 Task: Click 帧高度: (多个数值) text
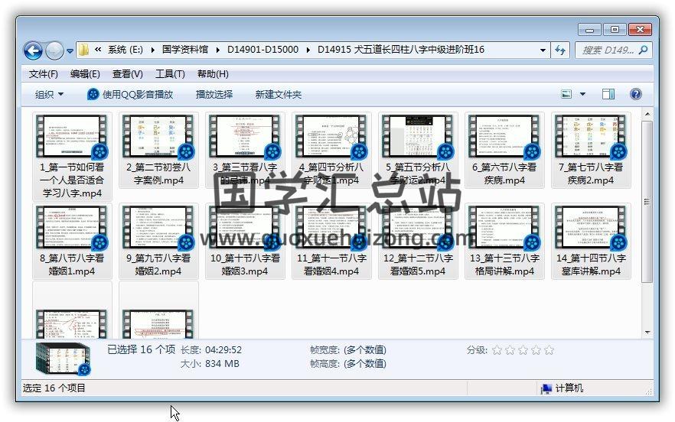(x=347, y=364)
